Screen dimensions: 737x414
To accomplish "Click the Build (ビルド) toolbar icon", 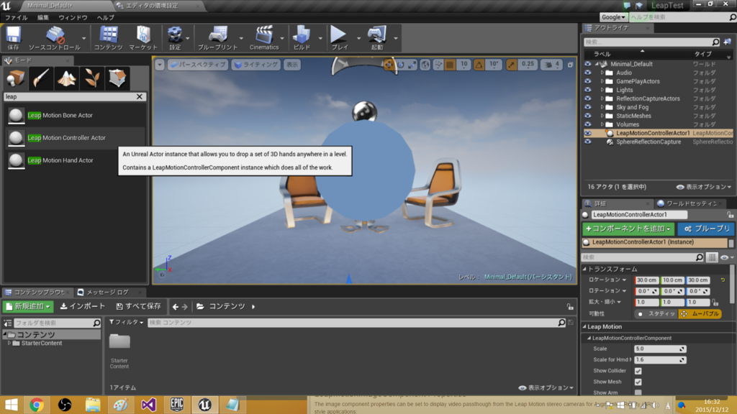I will point(302,38).
